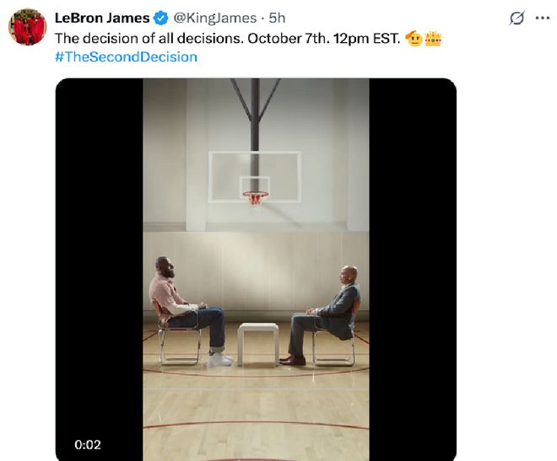Play the video in the tweet
This screenshot has width=557, height=461.
tap(256, 270)
